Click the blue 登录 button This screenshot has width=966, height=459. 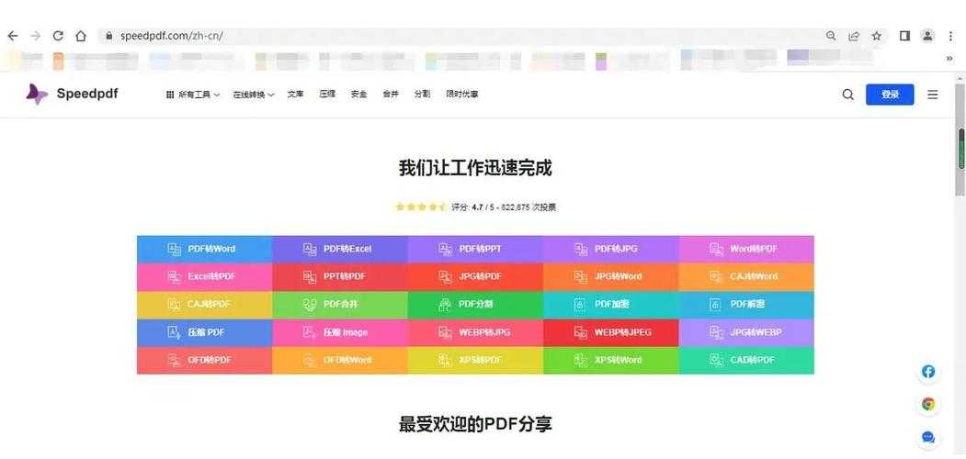pyautogui.click(x=889, y=95)
